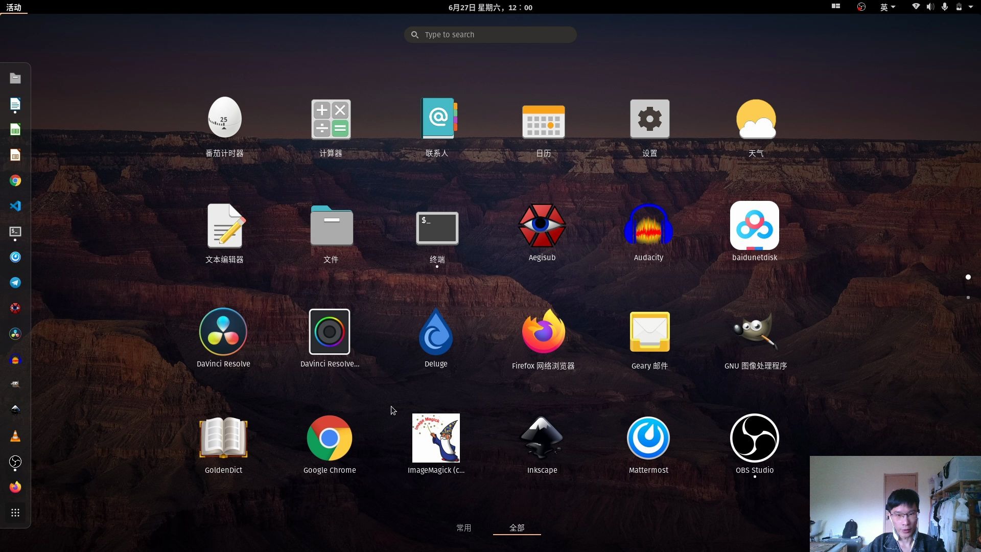Switch to OBS Studio via dock

coord(15,462)
